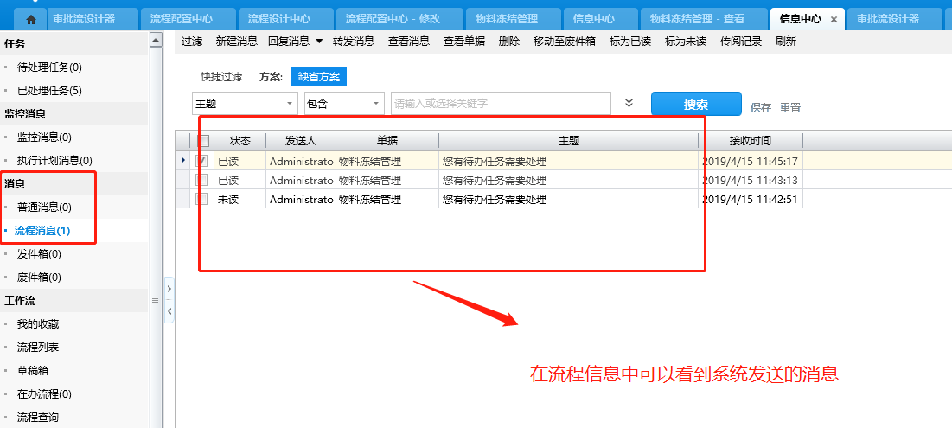Open 草稿箱 sidebar item
The height and width of the screenshot is (428, 952).
[x=33, y=370]
